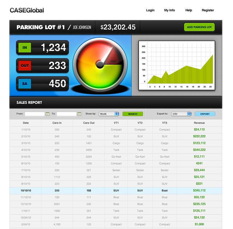Screen dimensions: 233x229
Task: Select the 11/10/10 date cell
Action: (x=26, y=197)
